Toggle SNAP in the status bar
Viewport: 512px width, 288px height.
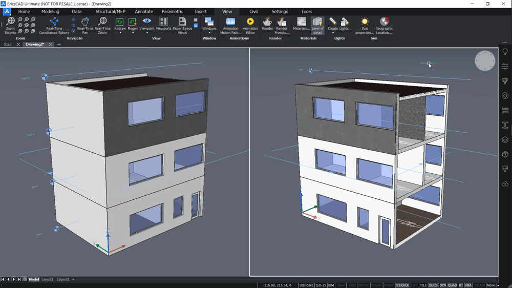pos(341,285)
